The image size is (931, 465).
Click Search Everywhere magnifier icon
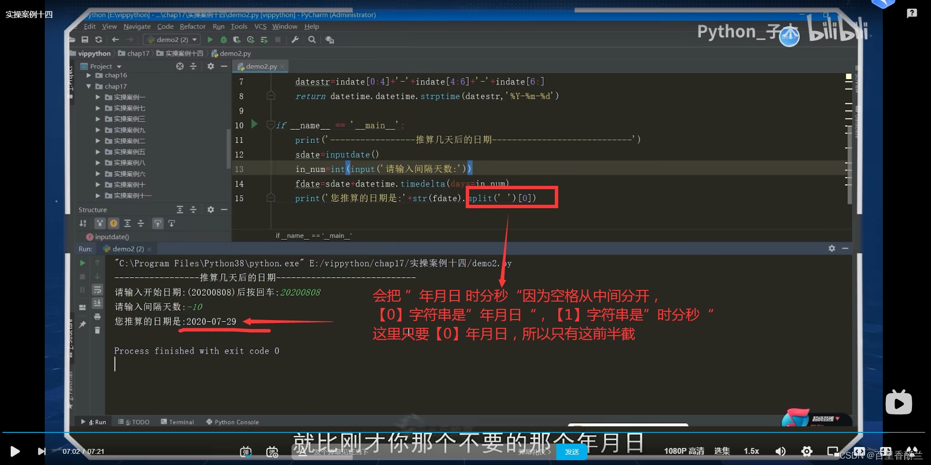click(x=312, y=39)
